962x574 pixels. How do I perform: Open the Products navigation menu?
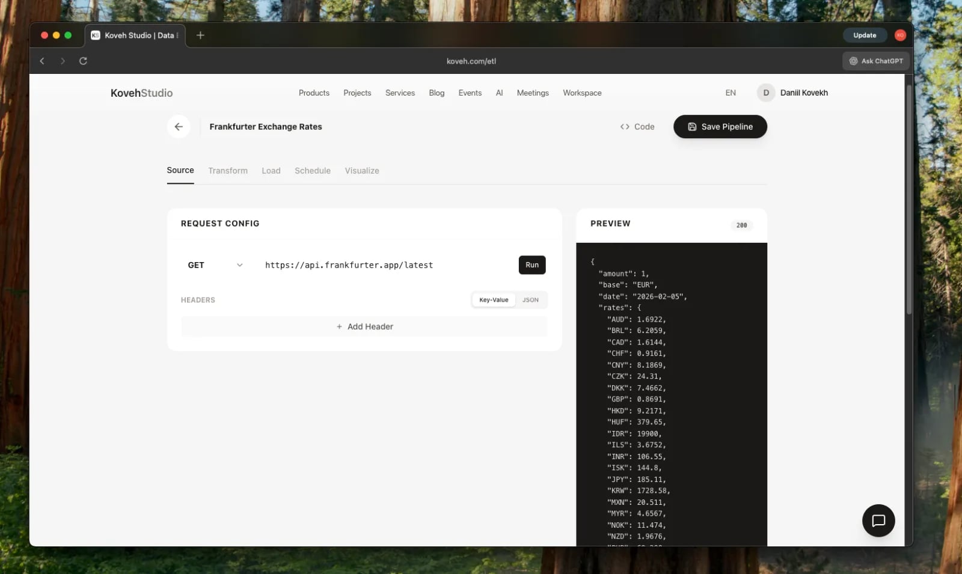click(314, 93)
